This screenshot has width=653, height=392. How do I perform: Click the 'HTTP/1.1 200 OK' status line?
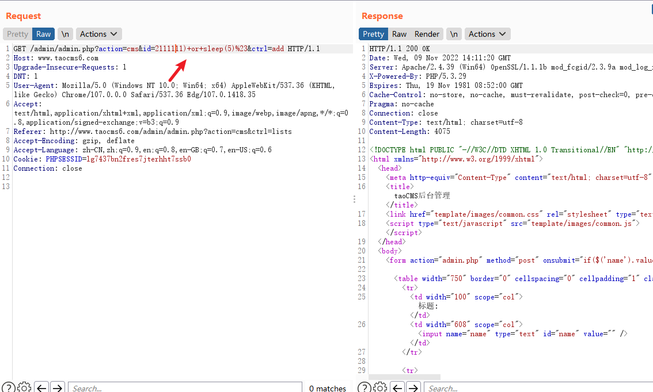(x=400, y=49)
